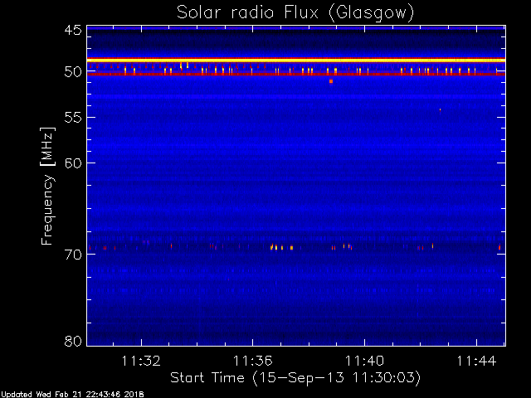
Task: Click the plot title 'Solar radio Flux (Glasgow)'
Action: [x=295, y=12]
